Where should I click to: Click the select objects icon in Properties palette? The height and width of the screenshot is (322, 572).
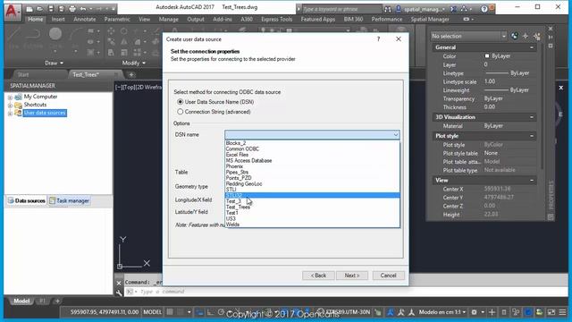point(526,36)
